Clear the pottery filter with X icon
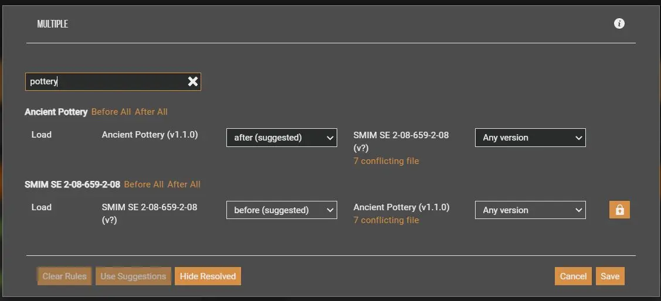 point(192,81)
